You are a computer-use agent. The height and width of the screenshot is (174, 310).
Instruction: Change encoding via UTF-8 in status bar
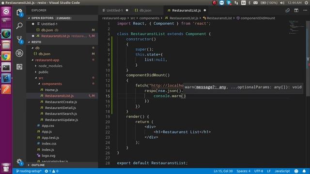coord(259,171)
